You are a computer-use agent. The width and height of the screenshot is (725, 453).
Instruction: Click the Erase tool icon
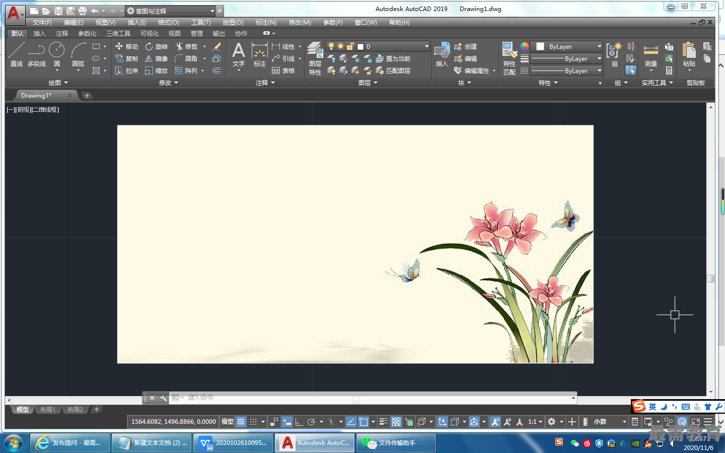tap(217, 46)
